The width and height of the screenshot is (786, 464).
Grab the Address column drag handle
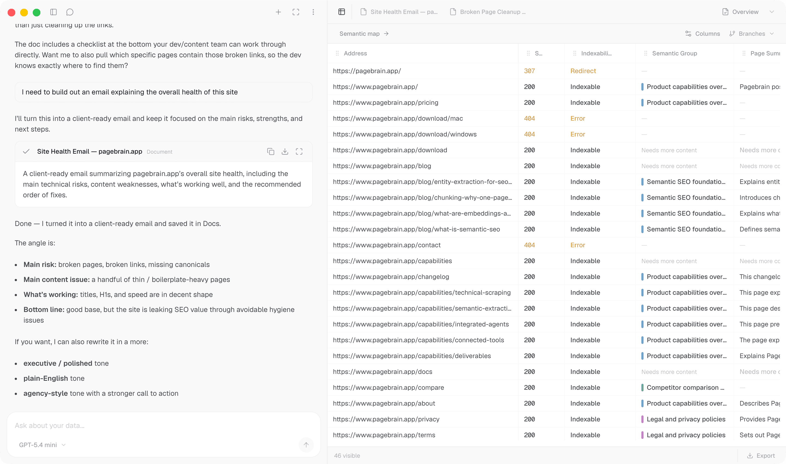[337, 53]
